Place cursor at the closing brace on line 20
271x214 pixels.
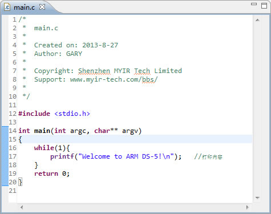[20, 182]
